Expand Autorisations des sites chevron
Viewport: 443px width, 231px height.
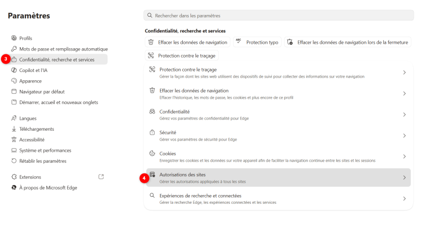(404, 178)
